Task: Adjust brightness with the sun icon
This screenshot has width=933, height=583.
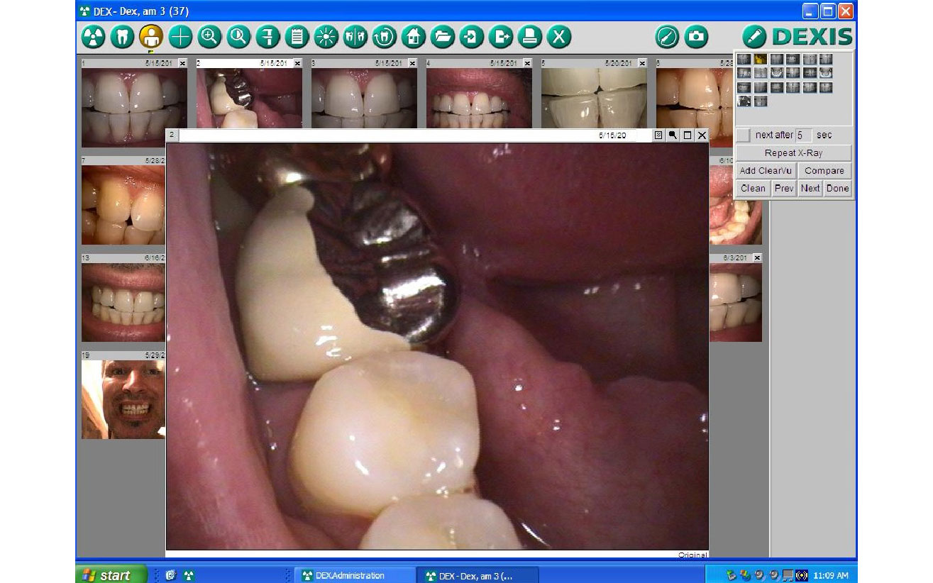Action: click(326, 36)
